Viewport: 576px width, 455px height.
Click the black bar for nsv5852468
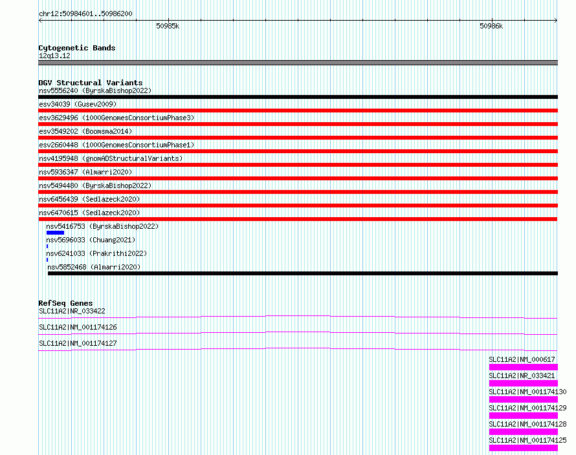pyautogui.click(x=303, y=273)
